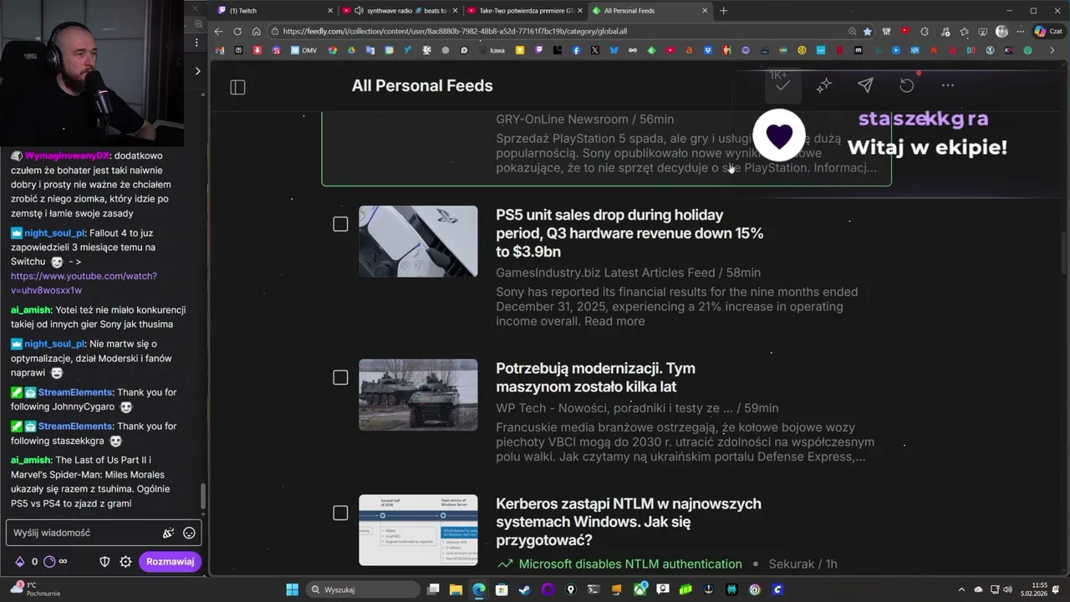This screenshot has height=602, width=1070.
Task: Open the X bookmark in favorites bar
Action: 594,50
